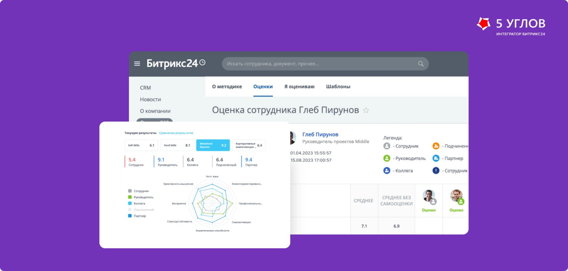Viewport: 568px width, 271px height.
Task: Open О компании in the sidebar
Action: pyautogui.click(x=155, y=111)
